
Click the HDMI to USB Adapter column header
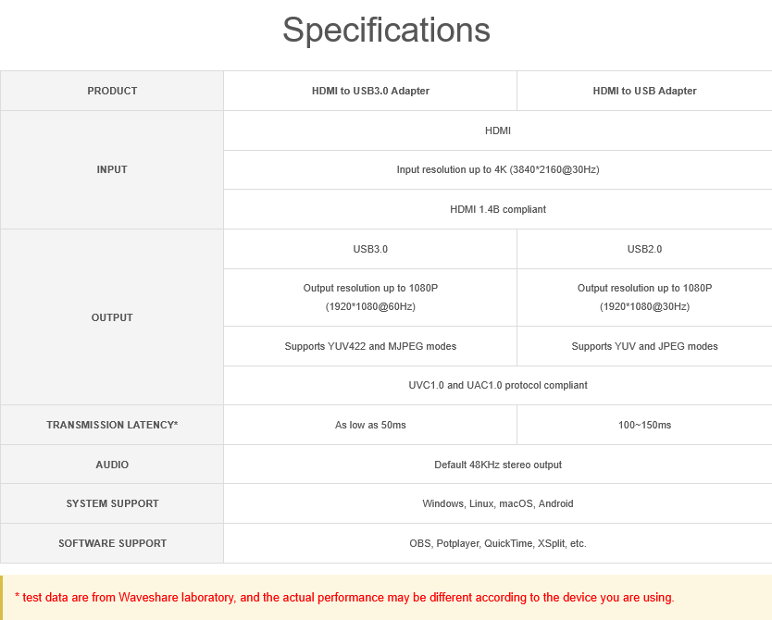pos(644,91)
